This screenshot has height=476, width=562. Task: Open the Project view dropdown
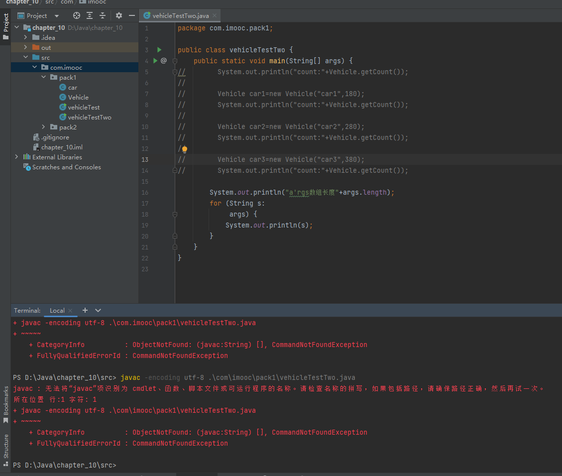(57, 16)
